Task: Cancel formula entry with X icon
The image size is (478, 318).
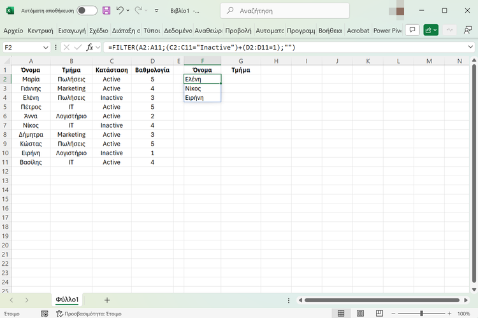Action: click(67, 47)
